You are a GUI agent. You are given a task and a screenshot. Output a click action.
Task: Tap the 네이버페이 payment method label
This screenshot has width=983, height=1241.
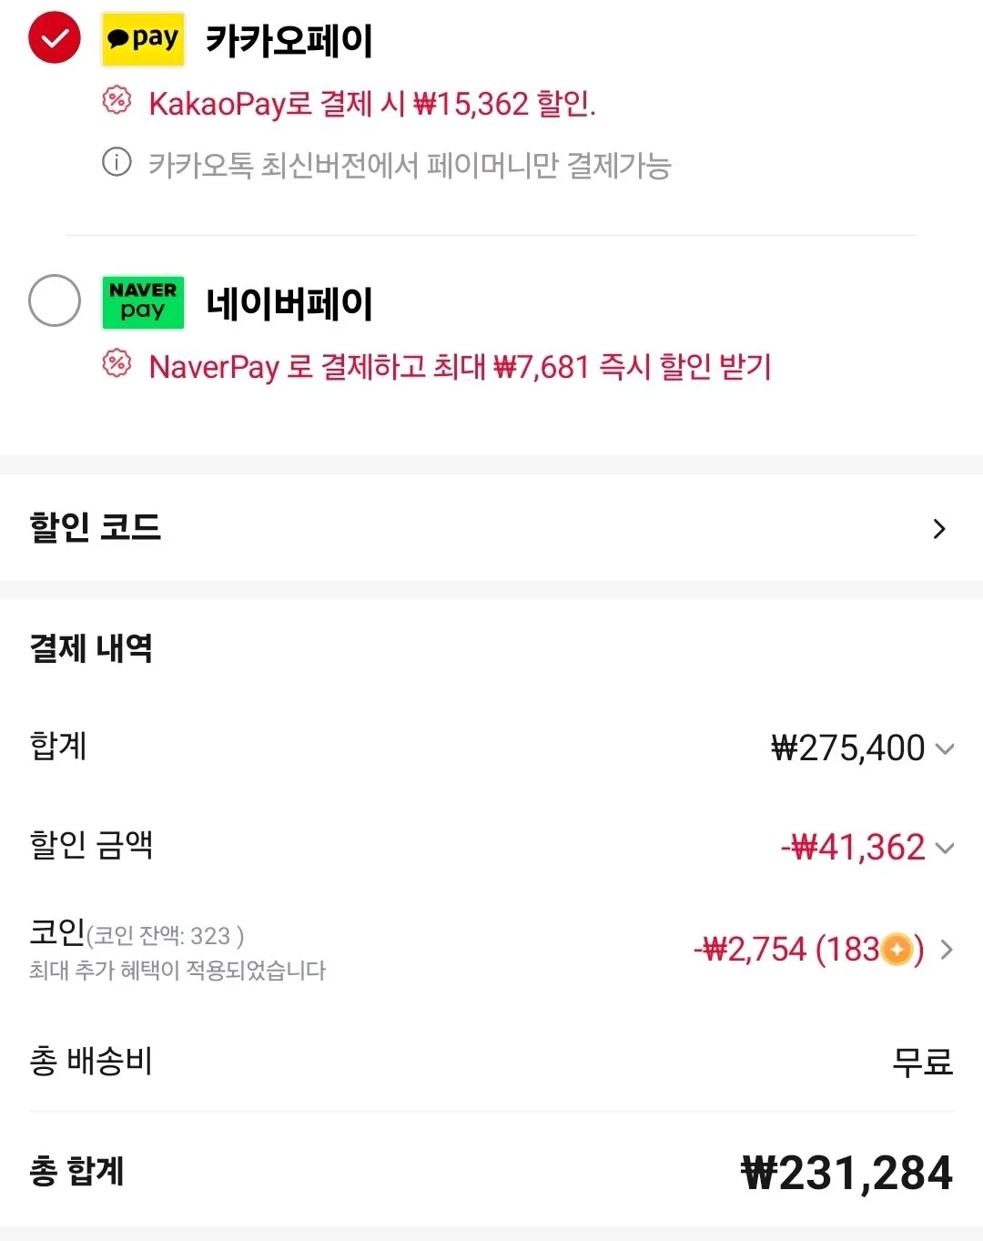(x=289, y=303)
